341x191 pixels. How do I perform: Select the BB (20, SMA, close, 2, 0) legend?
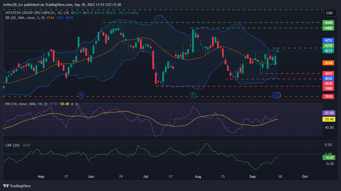coord(25,18)
